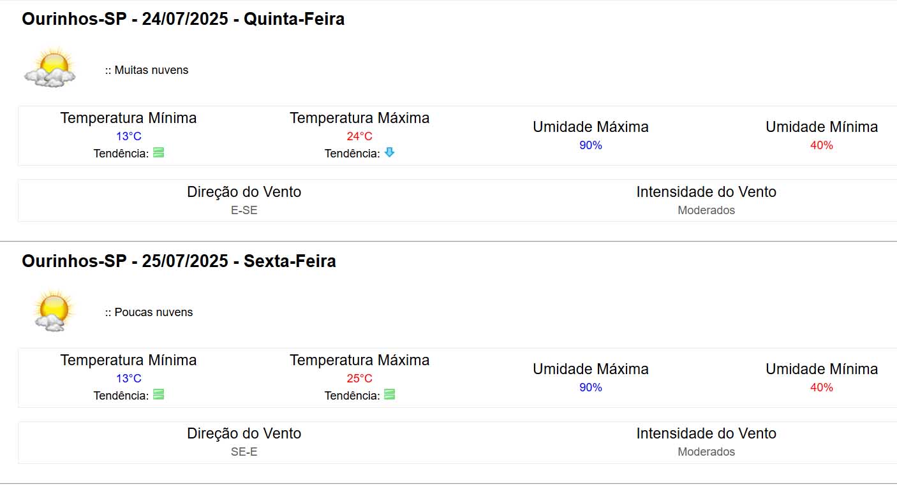Screen dimensions: 897x485
Task: Click the cloudy sun icon for 24/07/2025
Action: point(50,68)
